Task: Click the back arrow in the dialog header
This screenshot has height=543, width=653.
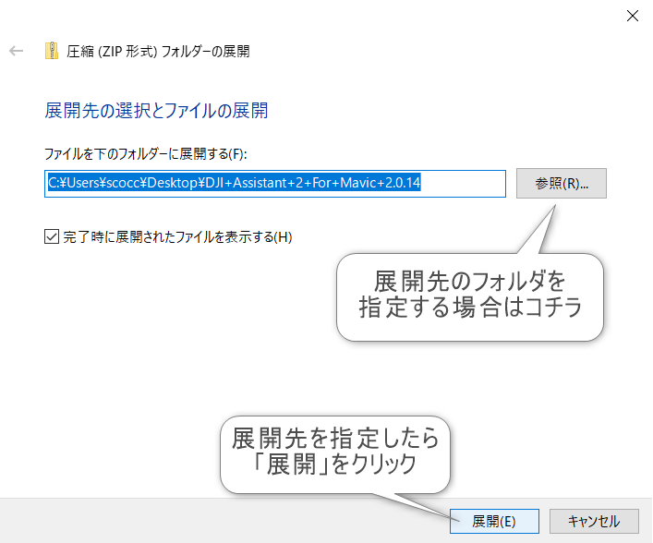Action: (x=16, y=51)
